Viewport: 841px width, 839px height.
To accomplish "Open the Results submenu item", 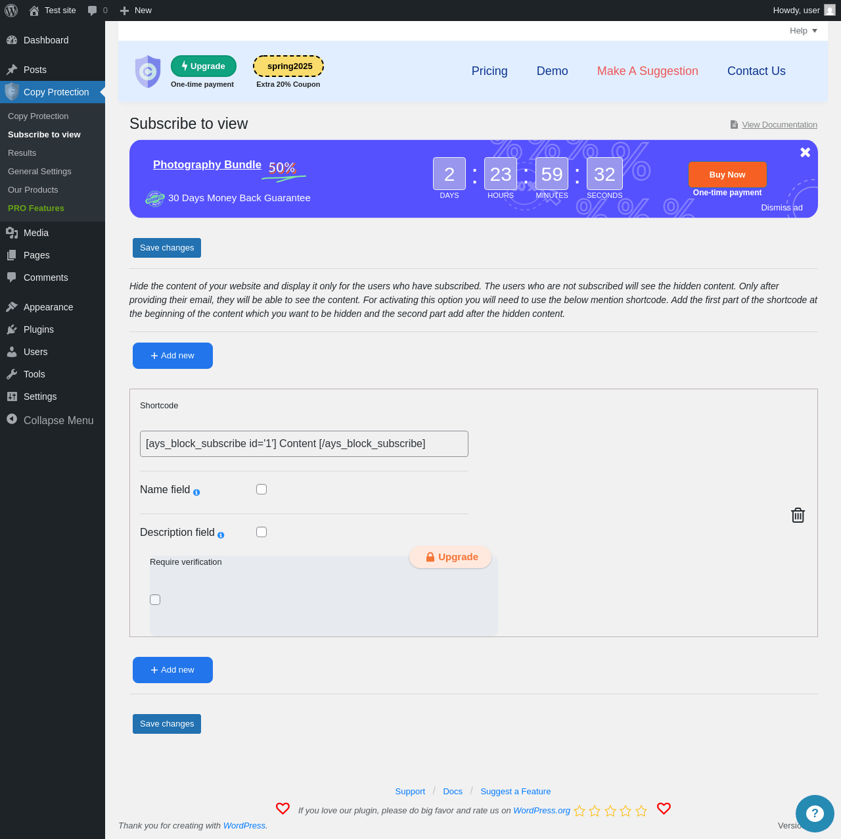I will click(x=22, y=153).
